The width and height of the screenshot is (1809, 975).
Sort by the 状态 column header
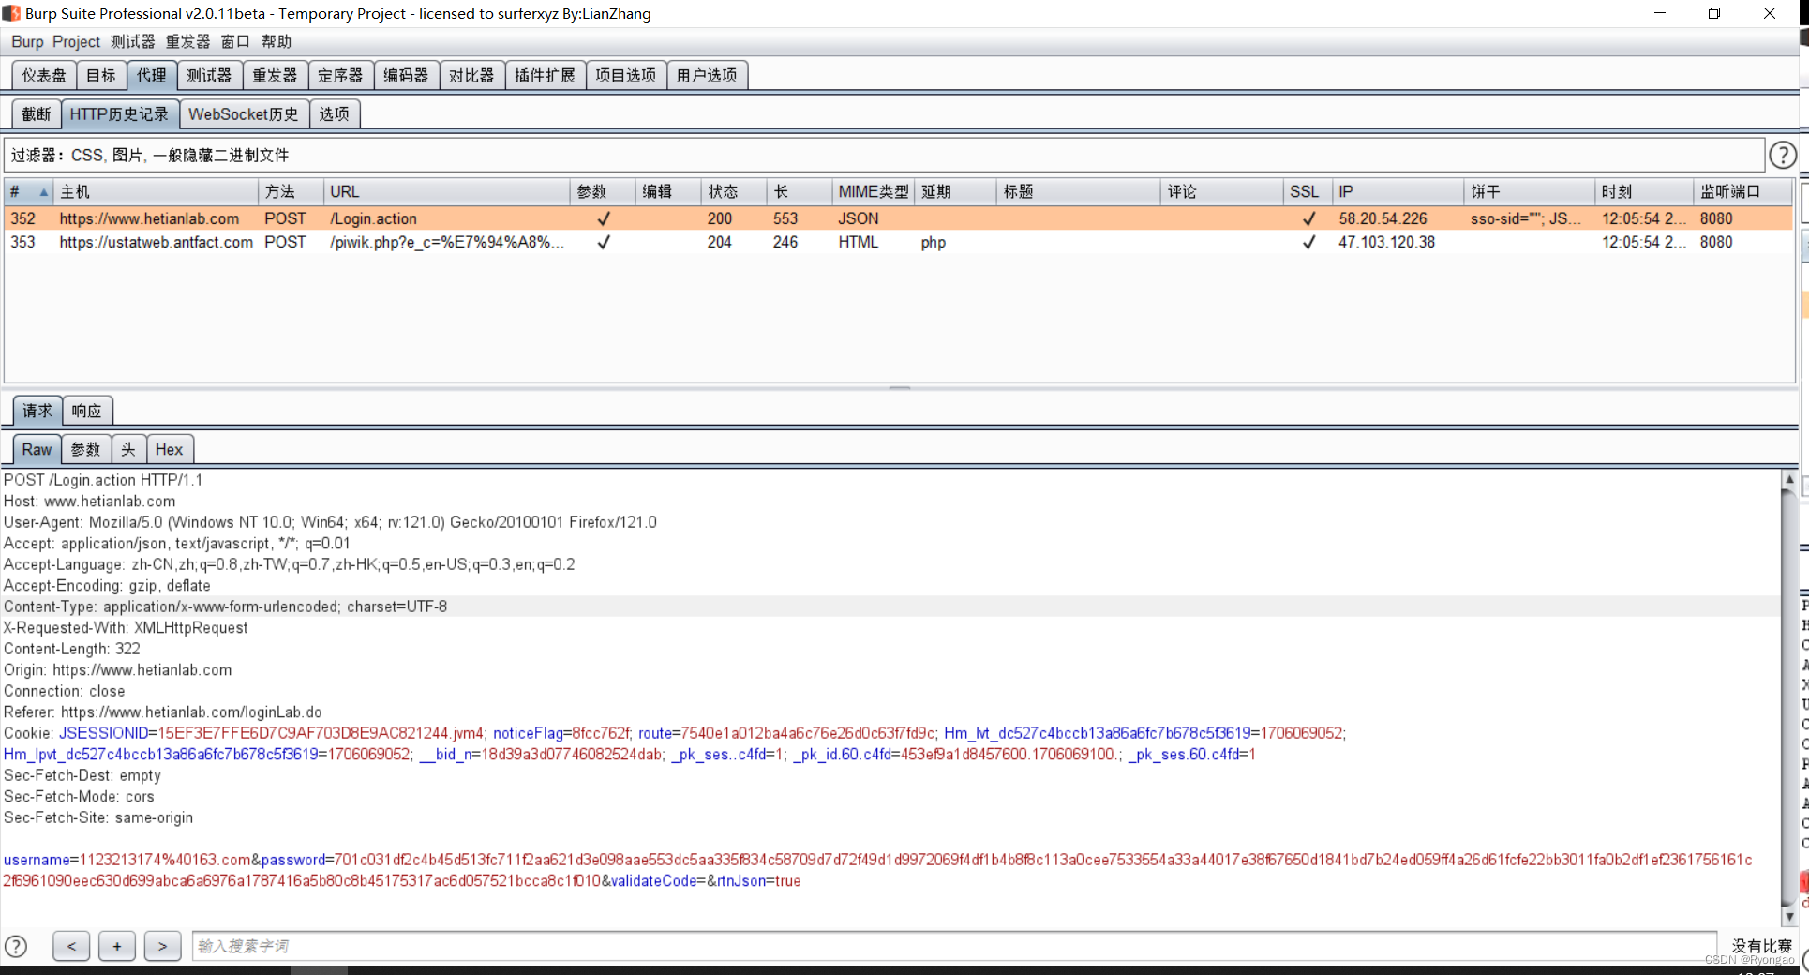pos(733,191)
